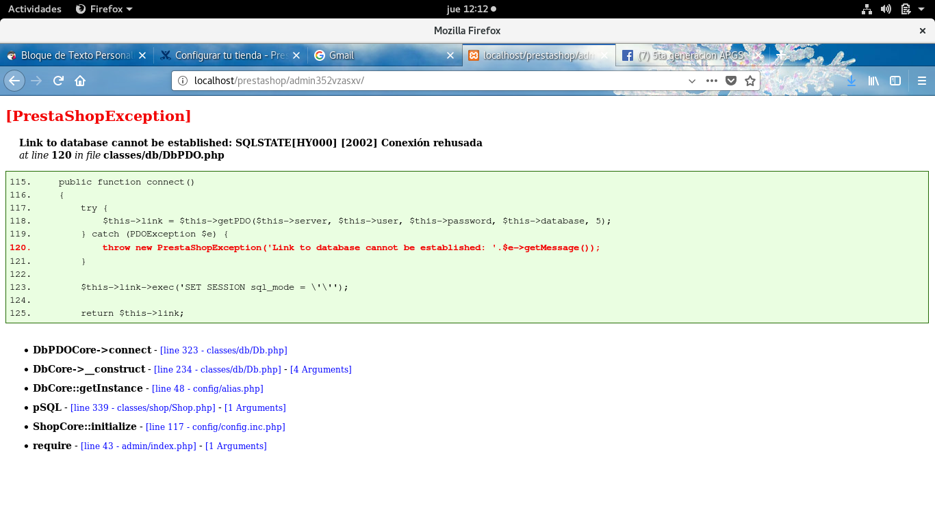Image resolution: width=935 pixels, height=525 pixels.
Task: Go back to the previous page
Action: point(14,81)
